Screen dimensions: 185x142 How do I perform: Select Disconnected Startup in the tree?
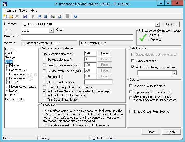coord(22,87)
